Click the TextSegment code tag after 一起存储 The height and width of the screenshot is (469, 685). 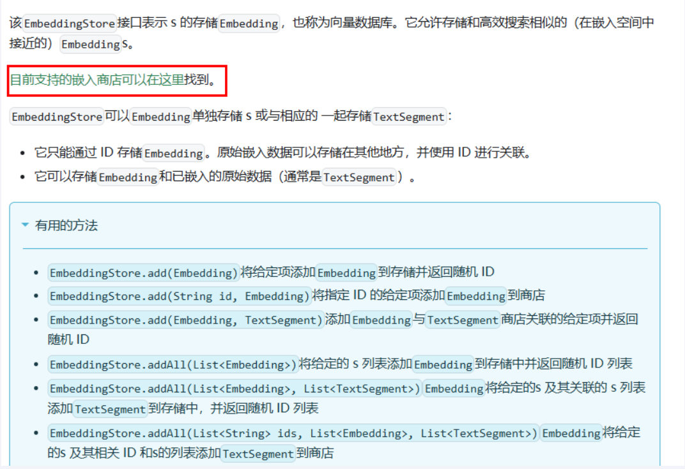point(408,117)
